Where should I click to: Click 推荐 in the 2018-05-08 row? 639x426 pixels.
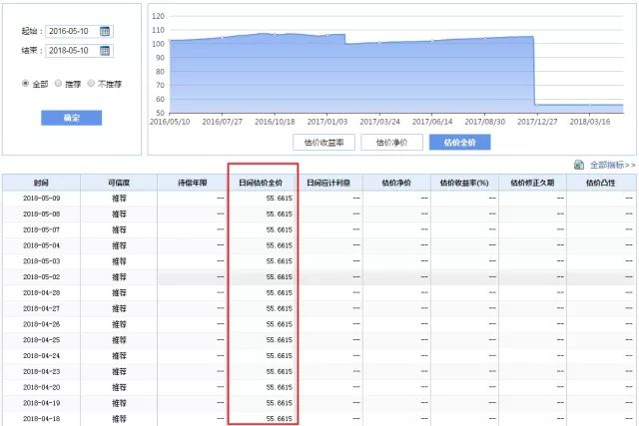coord(119,213)
